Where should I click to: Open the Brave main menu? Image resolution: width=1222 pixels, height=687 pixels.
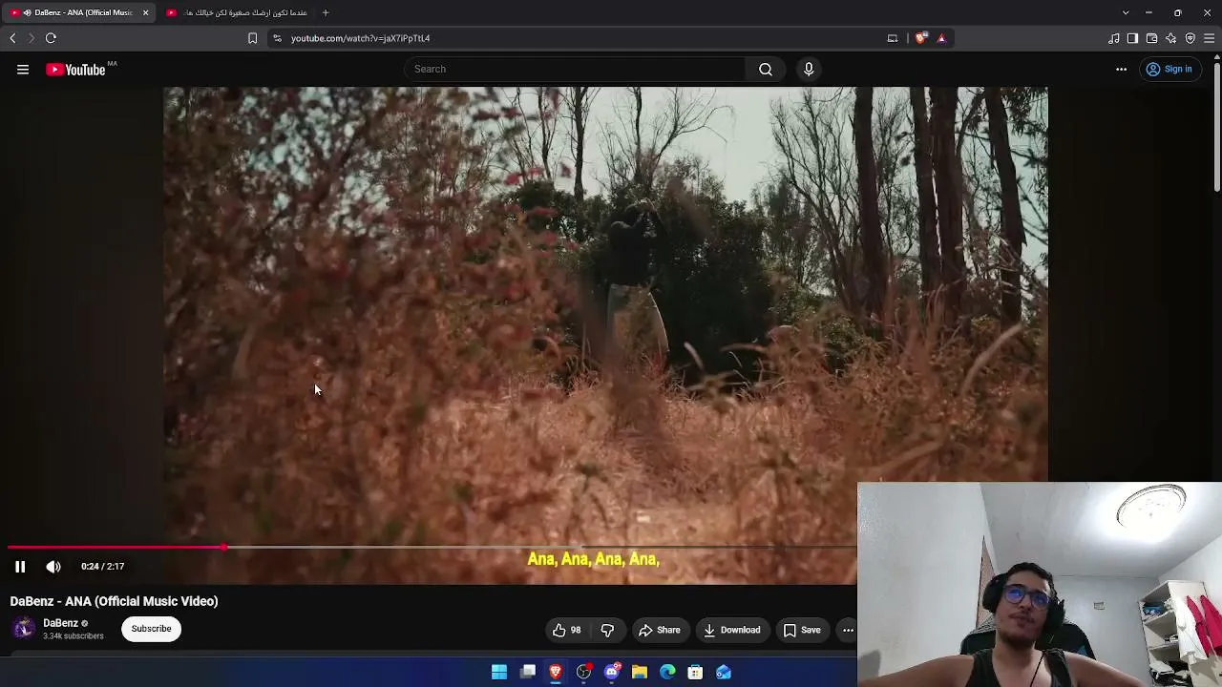point(1209,38)
